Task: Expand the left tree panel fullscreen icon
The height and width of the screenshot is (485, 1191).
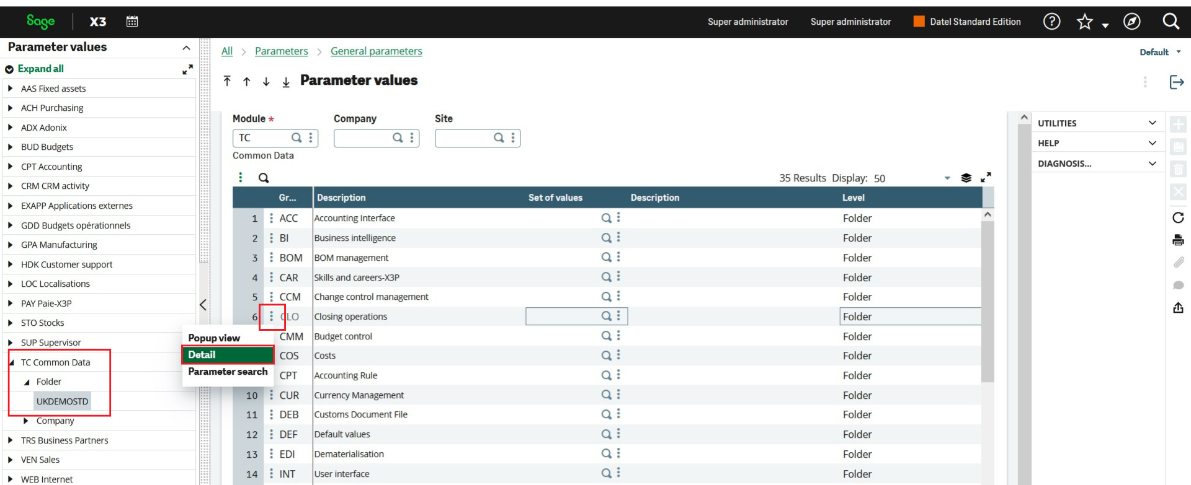Action: tap(187, 69)
